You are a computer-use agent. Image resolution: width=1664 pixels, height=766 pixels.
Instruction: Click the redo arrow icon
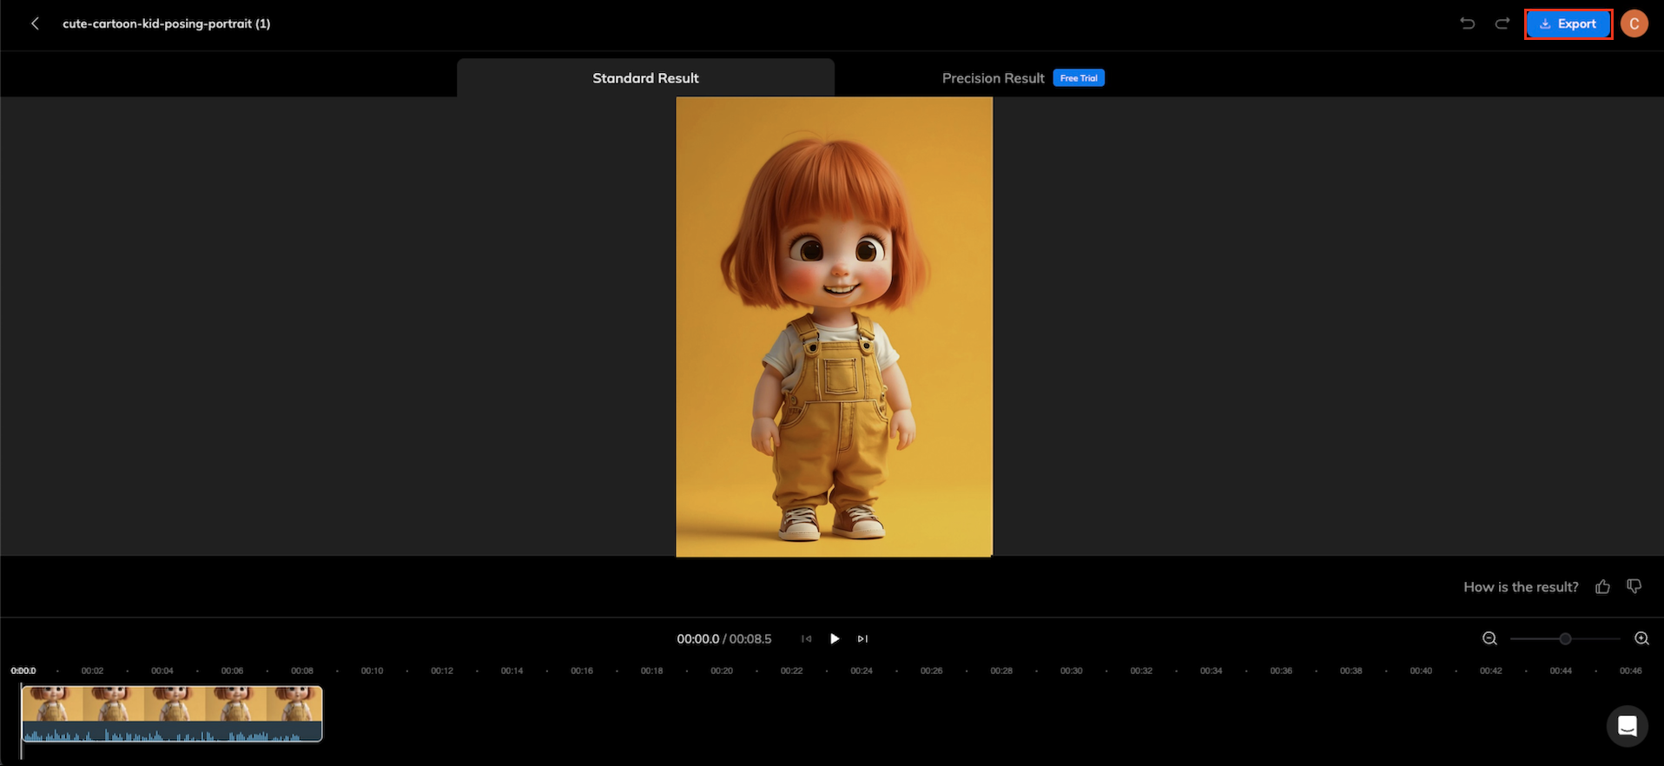1502,23
